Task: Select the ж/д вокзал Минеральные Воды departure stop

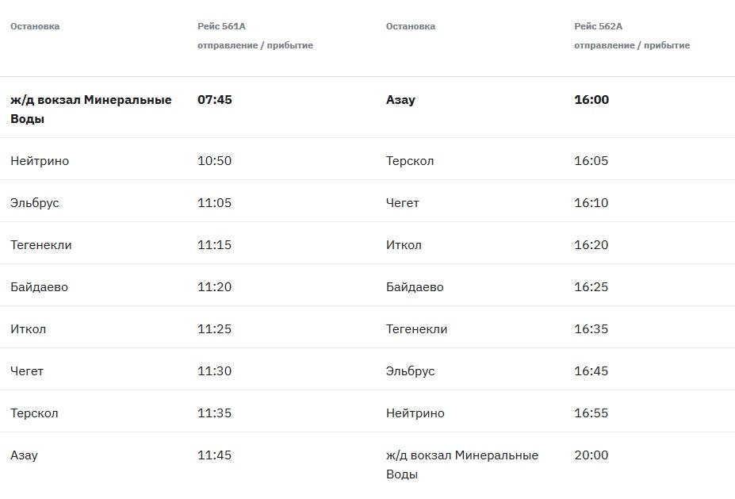Action: pyautogui.click(x=91, y=109)
